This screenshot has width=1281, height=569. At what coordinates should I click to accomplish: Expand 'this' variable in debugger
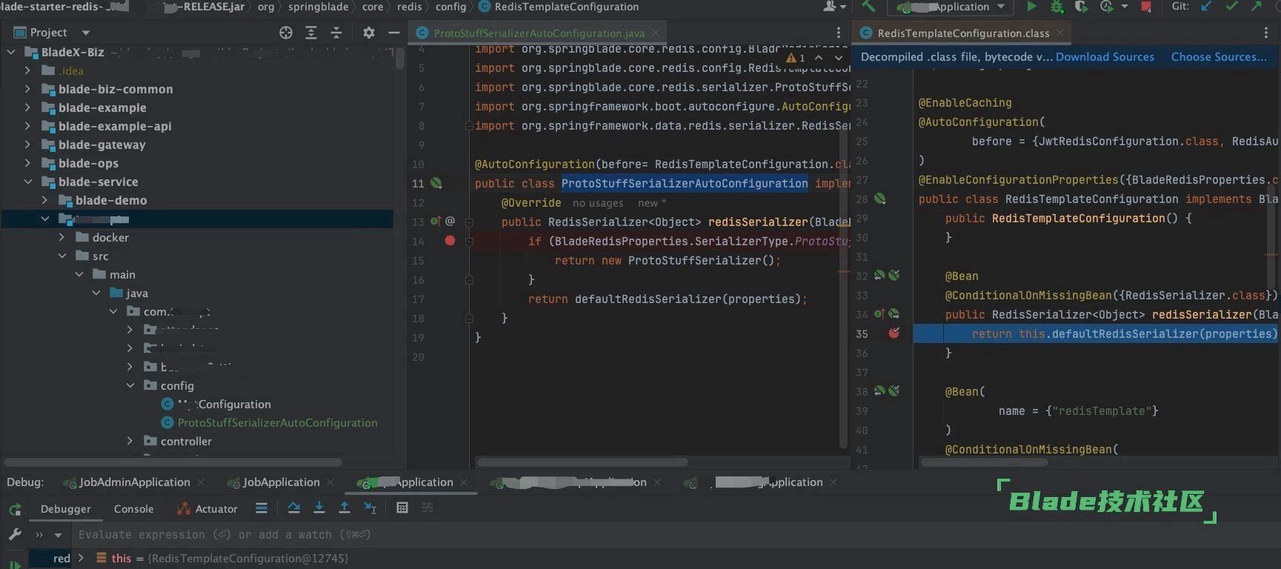(81, 558)
